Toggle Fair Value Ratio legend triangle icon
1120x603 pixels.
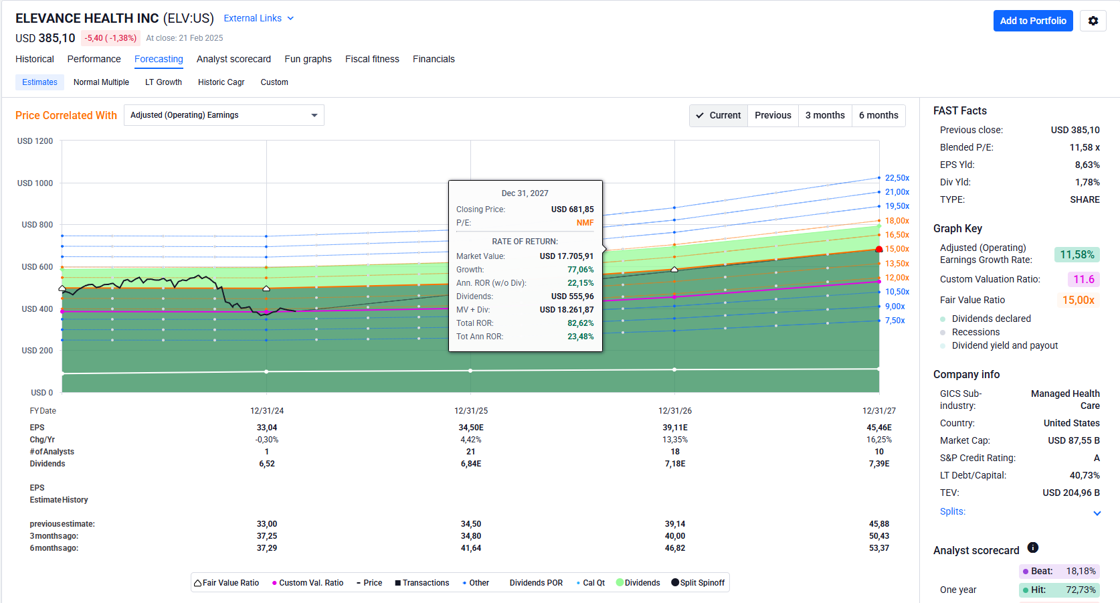tap(198, 583)
